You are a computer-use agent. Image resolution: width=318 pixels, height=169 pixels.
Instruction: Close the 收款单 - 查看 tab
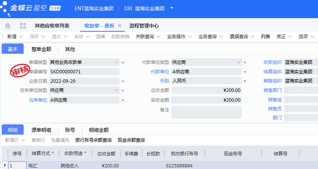pos(119,26)
